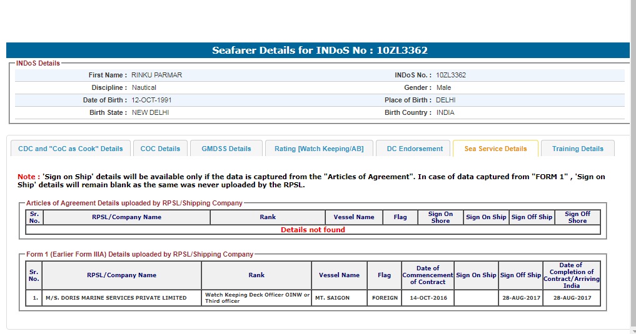This screenshot has width=636, height=334.
Task: Click the Sea Service Details tab
Action: coord(495,149)
